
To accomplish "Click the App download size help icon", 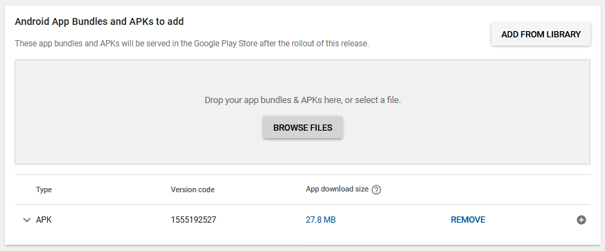I will coord(376,189).
